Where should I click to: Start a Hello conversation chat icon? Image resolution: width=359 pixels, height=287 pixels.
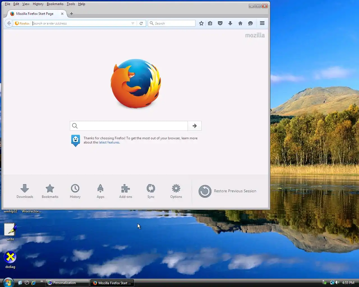[250, 23]
